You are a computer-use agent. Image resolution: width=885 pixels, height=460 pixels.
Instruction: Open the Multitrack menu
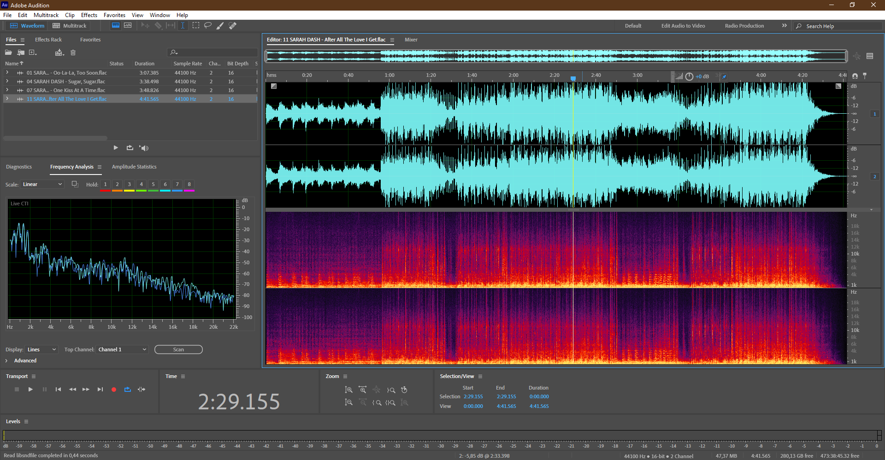(46, 15)
